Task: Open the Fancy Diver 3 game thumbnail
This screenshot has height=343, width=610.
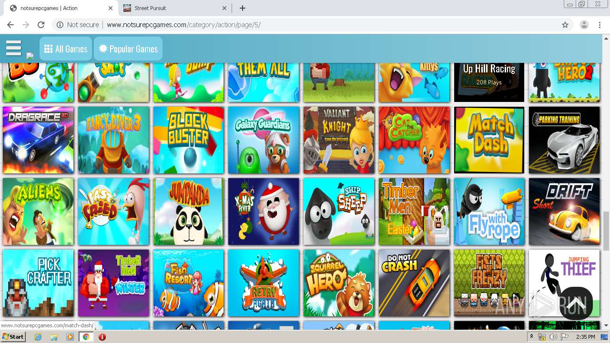Action: (x=113, y=140)
